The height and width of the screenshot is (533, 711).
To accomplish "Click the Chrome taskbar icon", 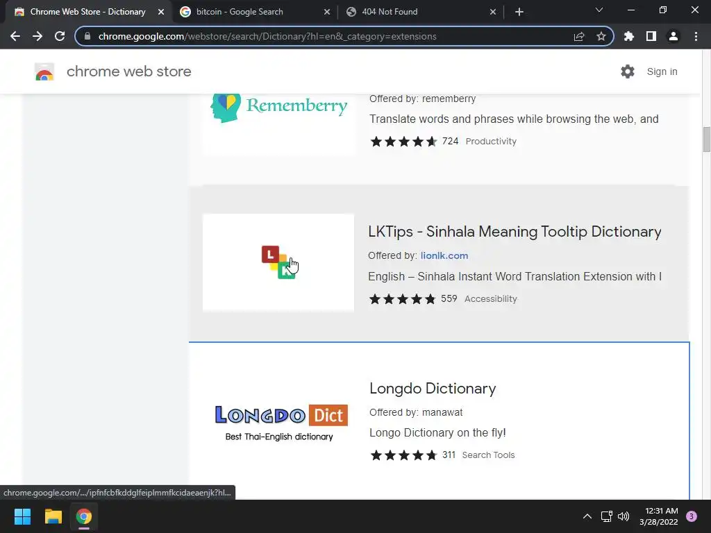I will pyautogui.click(x=84, y=516).
